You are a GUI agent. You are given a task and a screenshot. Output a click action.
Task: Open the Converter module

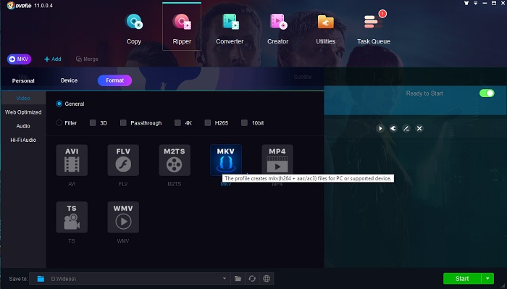coord(230,28)
